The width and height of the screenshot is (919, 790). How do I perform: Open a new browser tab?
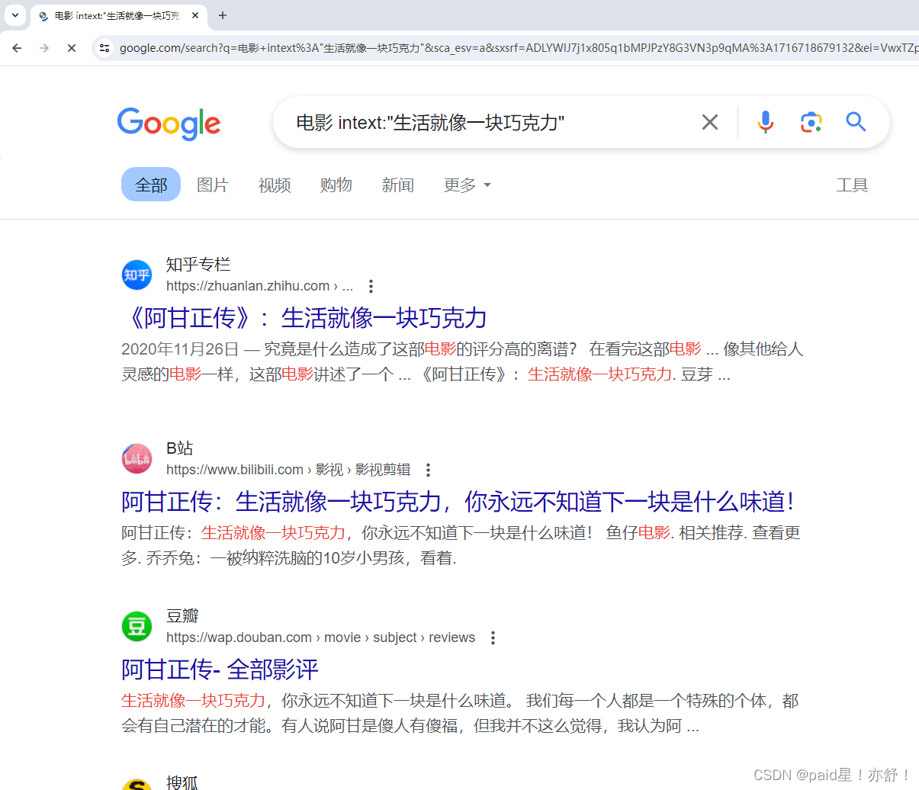coord(223,15)
